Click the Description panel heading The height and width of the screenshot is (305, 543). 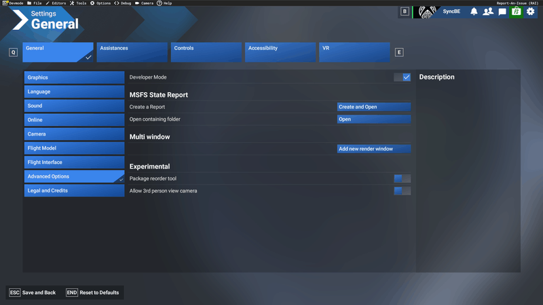click(436, 77)
